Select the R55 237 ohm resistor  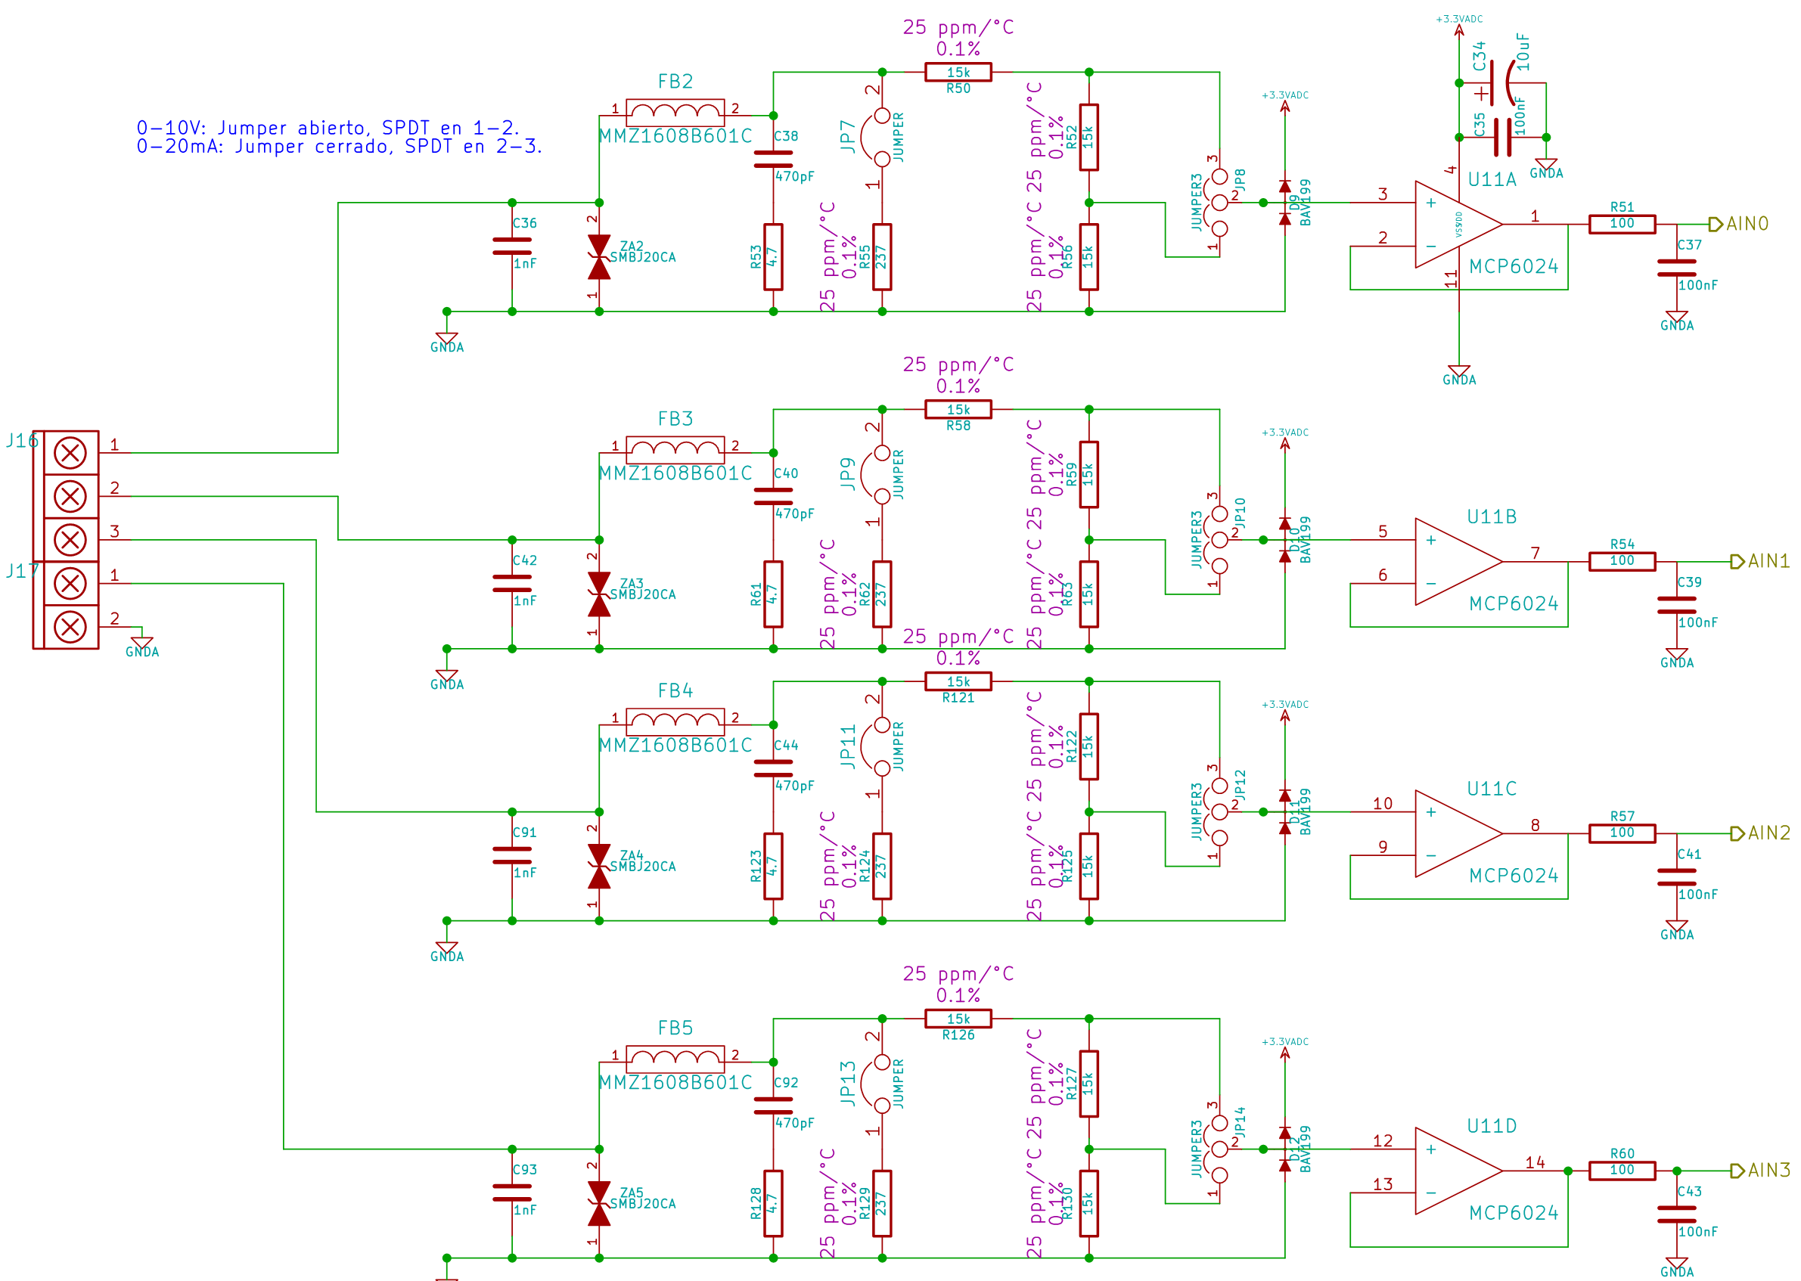click(x=882, y=257)
